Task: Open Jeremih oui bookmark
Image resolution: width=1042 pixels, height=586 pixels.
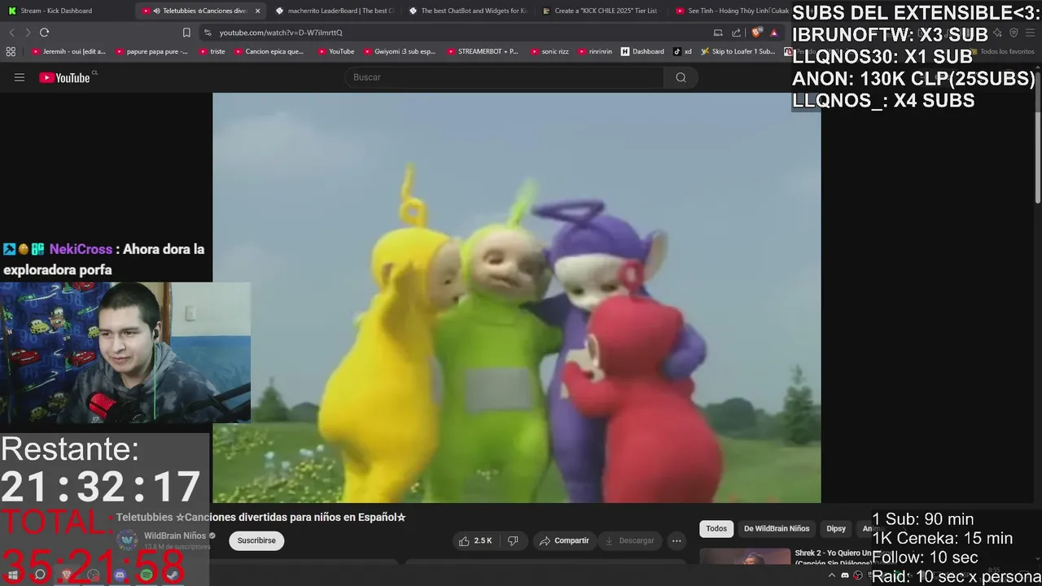Action: click(69, 51)
